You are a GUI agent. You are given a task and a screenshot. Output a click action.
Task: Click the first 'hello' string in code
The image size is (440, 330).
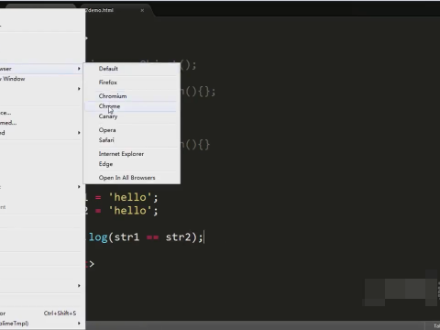[x=130, y=197]
